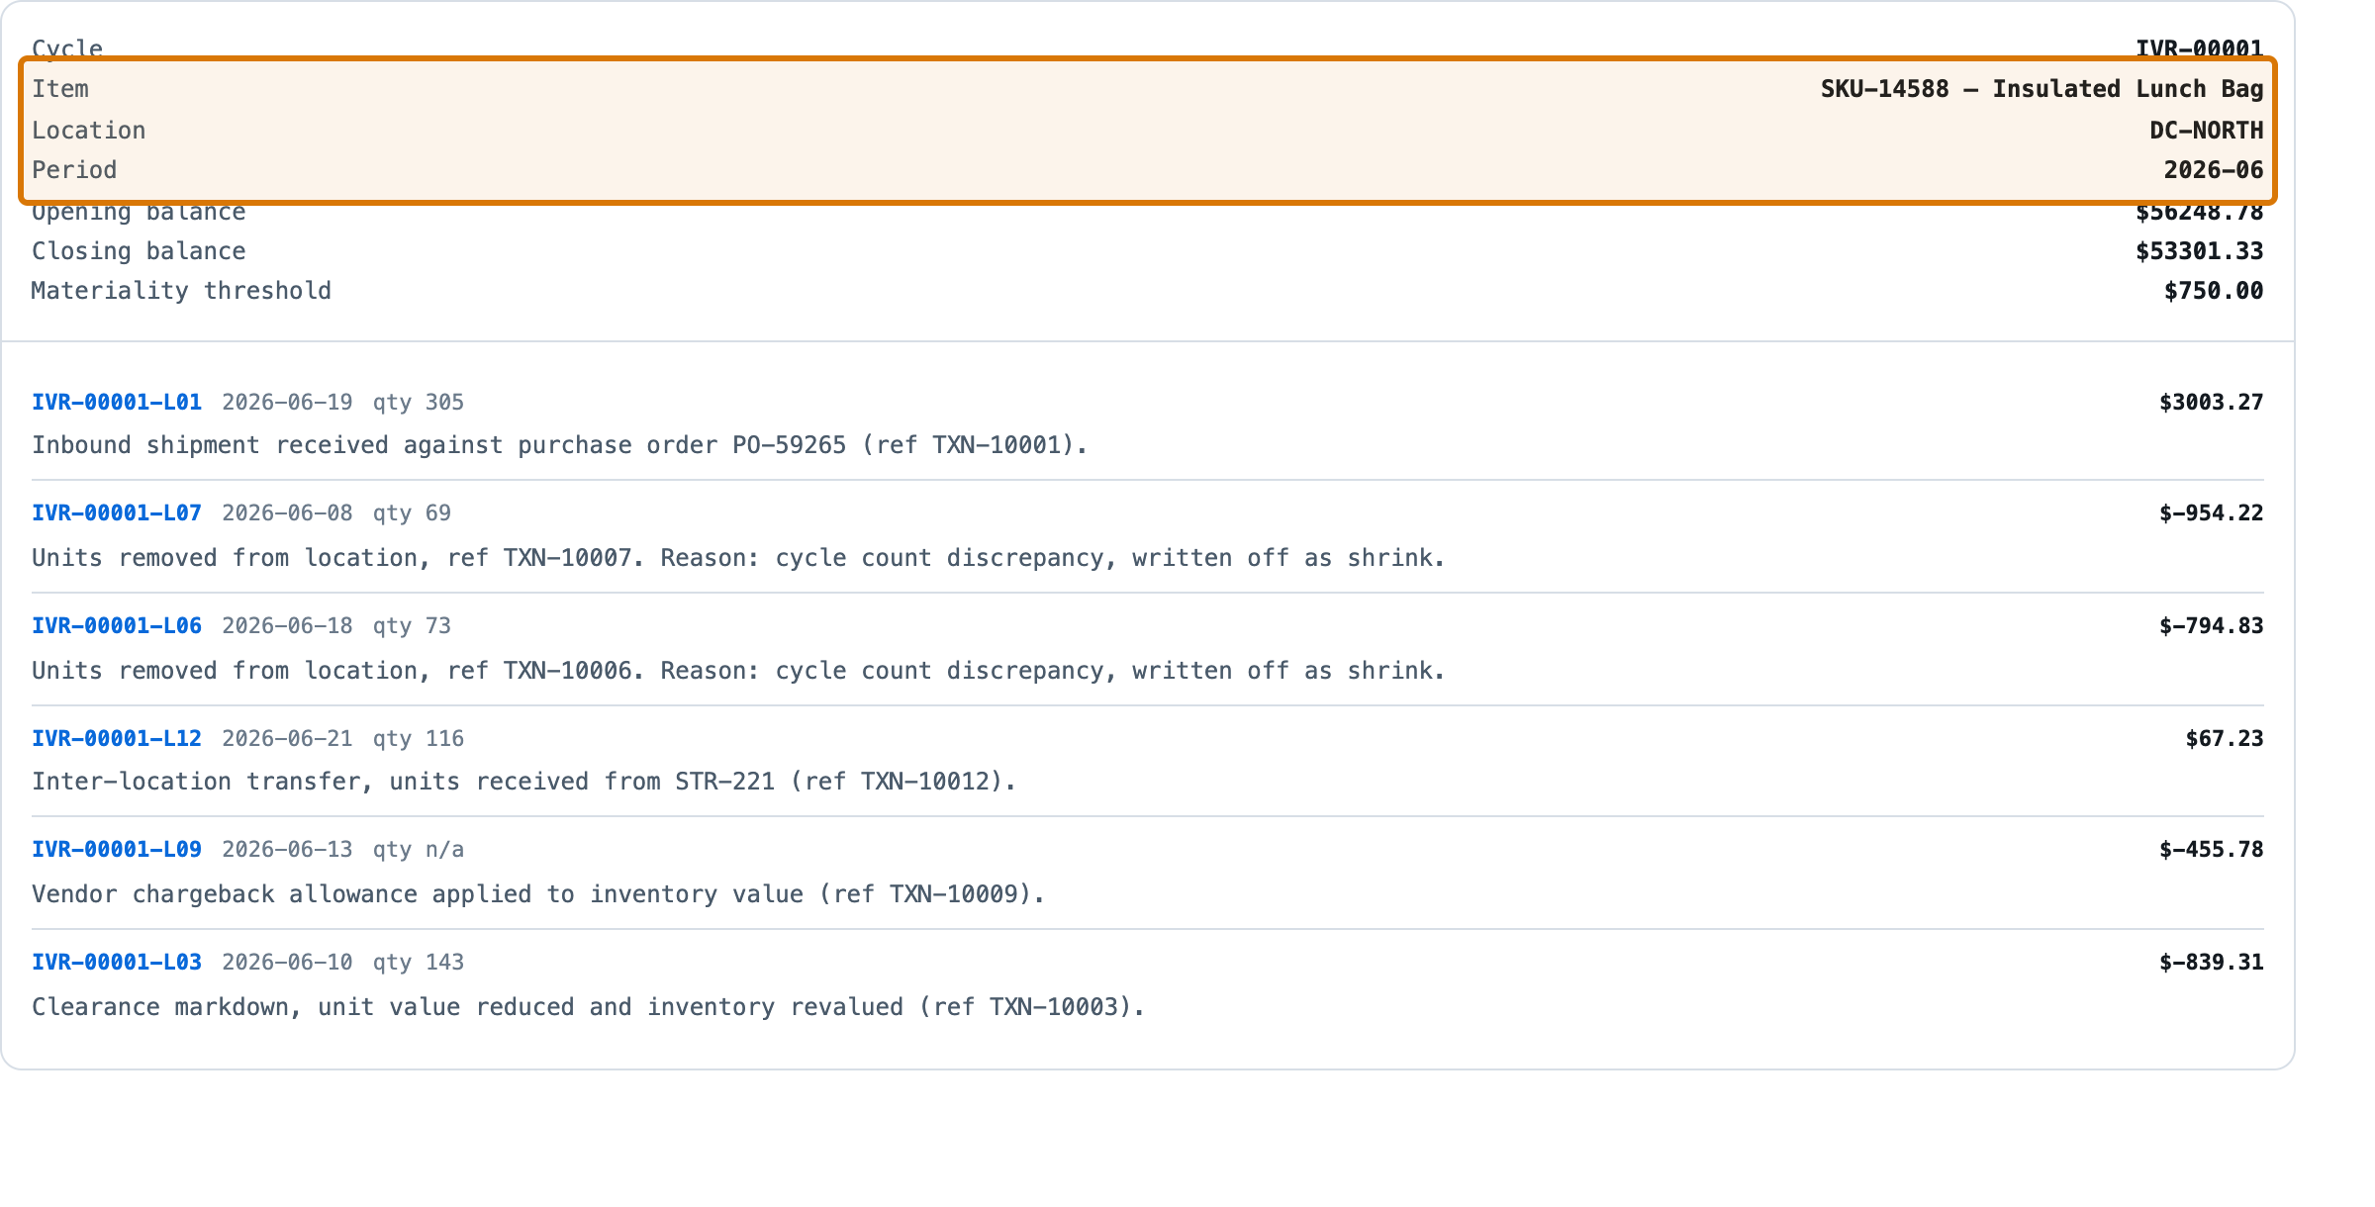2375x1207 pixels.
Task: Open line item IVR-00001-L03 link
Action: (117, 963)
